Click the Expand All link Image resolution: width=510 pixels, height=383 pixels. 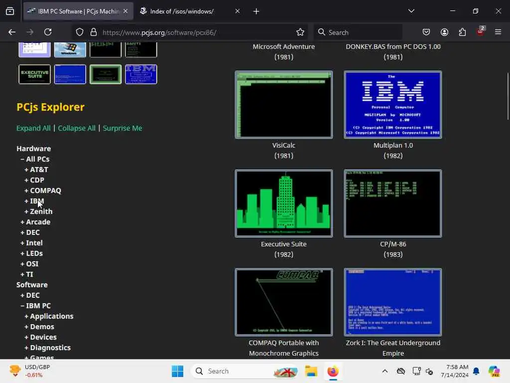point(33,128)
